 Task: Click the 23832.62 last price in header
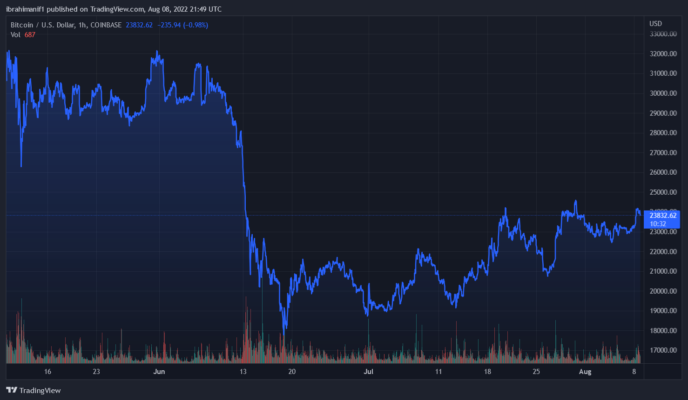(139, 25)
